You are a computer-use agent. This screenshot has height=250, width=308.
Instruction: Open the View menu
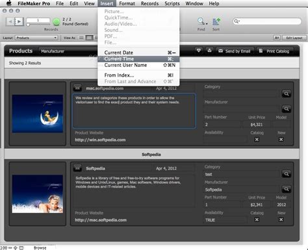pyautogui.click(x=89, y=3)
